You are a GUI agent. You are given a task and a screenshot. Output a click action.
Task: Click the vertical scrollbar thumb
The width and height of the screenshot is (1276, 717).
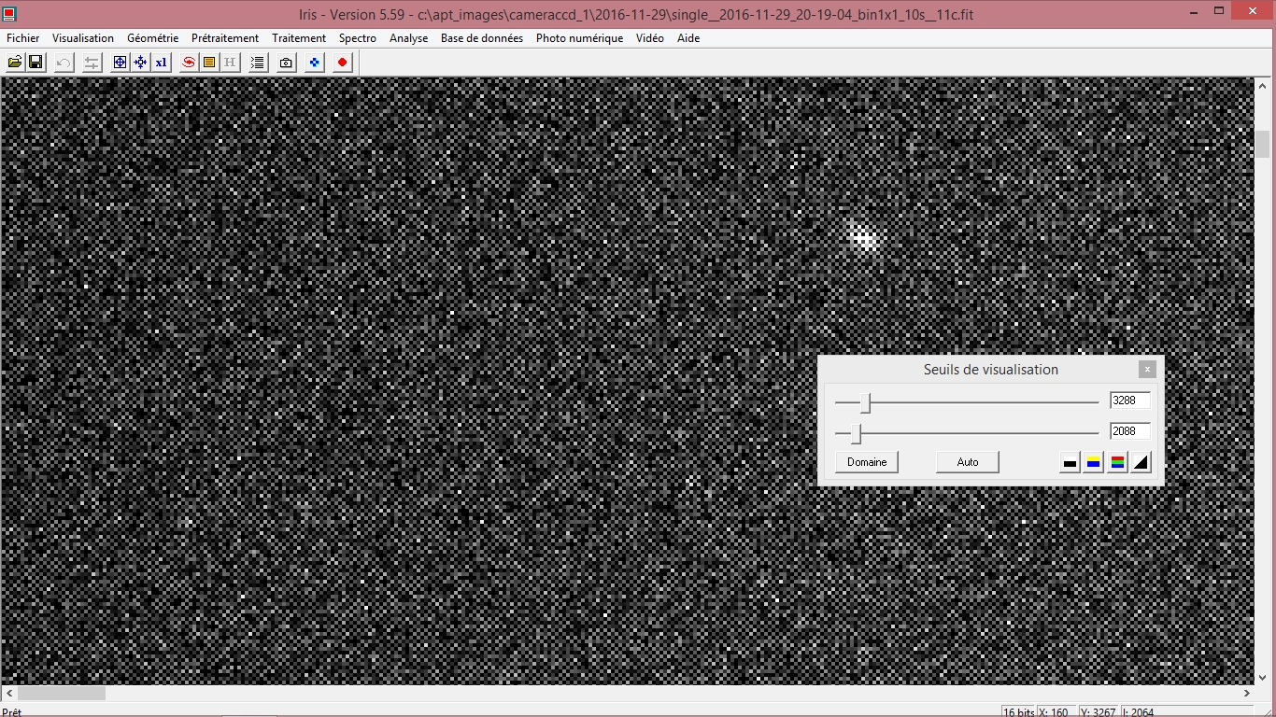1263,145
